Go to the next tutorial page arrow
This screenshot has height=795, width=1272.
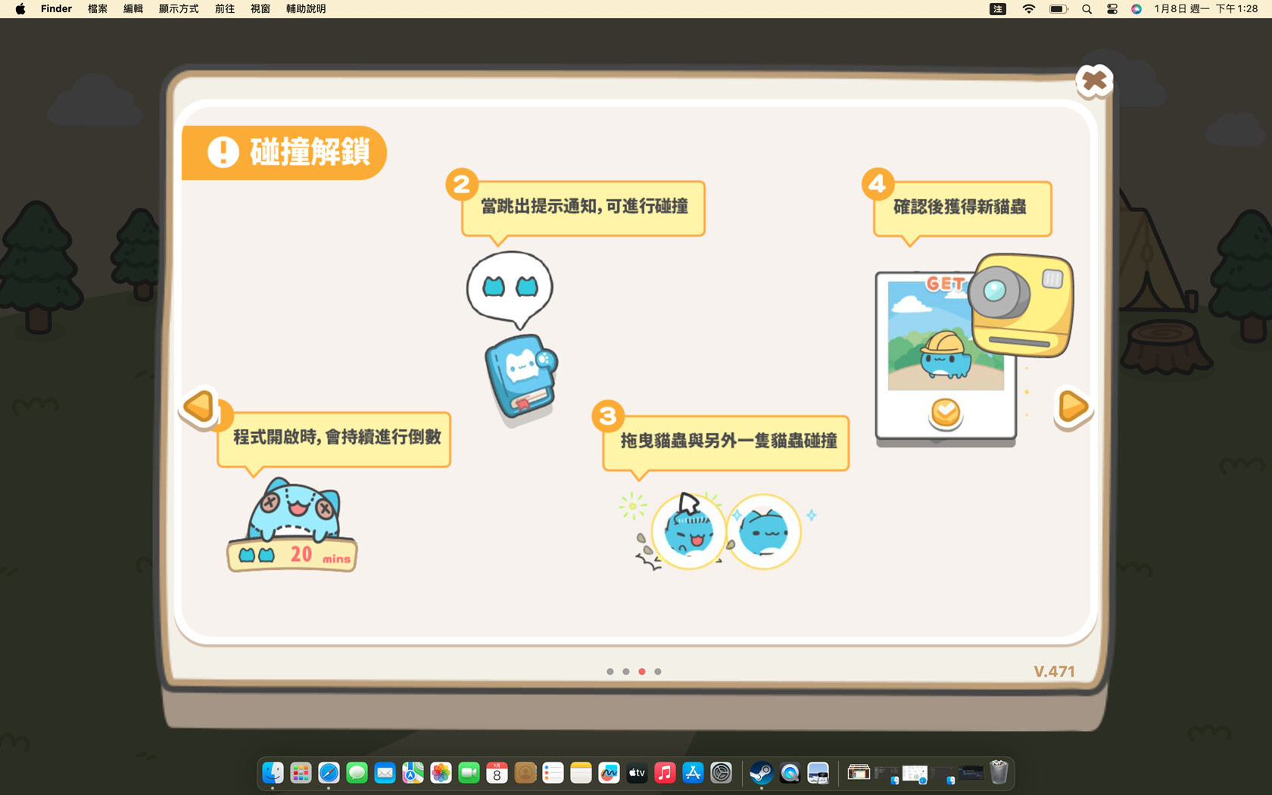(1072, 407)
